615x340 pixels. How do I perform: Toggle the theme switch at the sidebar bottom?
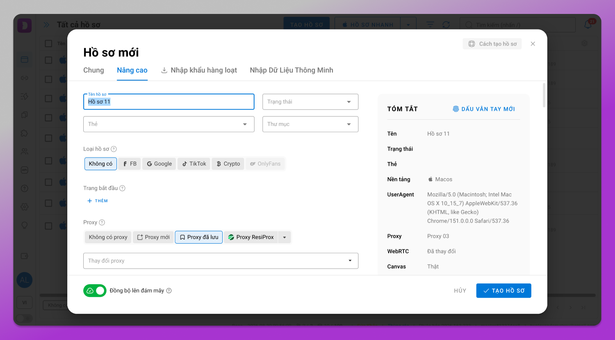[x=25, y=318]
